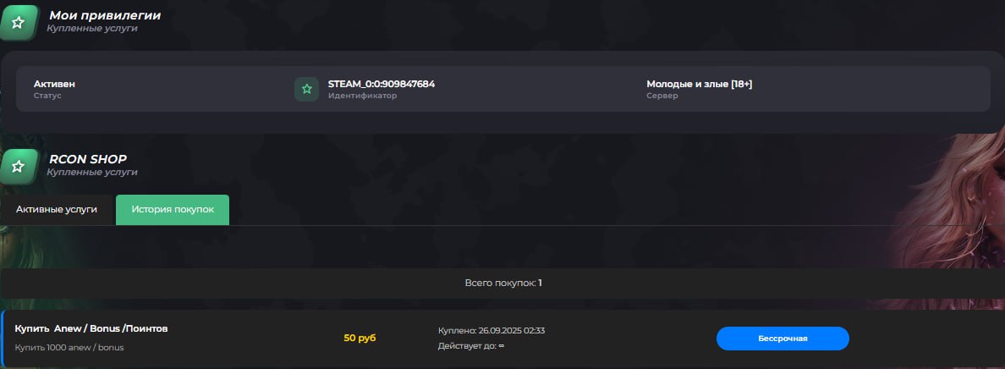1005x369 pixels.
Task: Open the Купить Anew / Bonus /Поинтов purchase title
Action: coord(91,328)
